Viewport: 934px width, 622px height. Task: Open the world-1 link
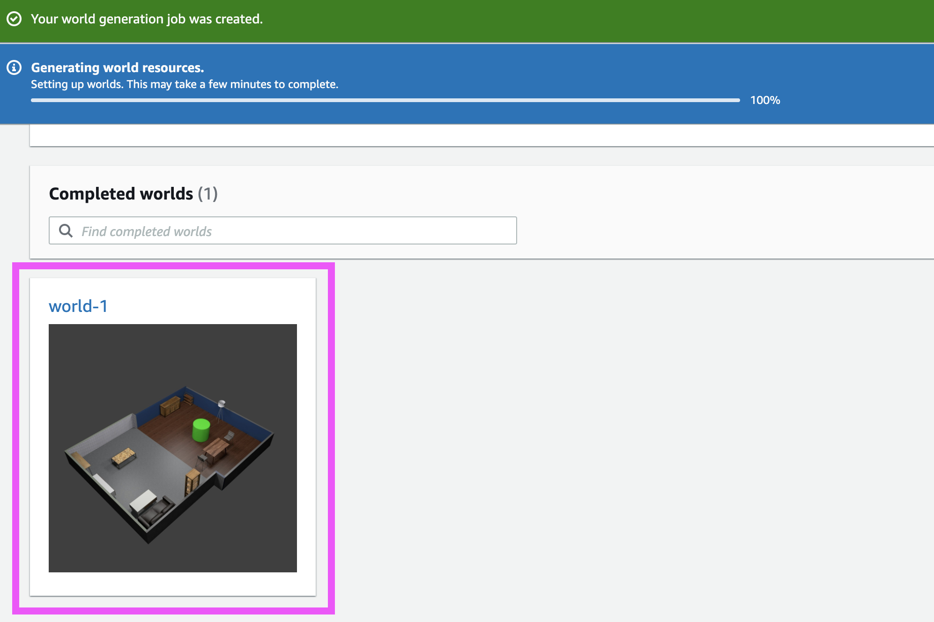78,306
